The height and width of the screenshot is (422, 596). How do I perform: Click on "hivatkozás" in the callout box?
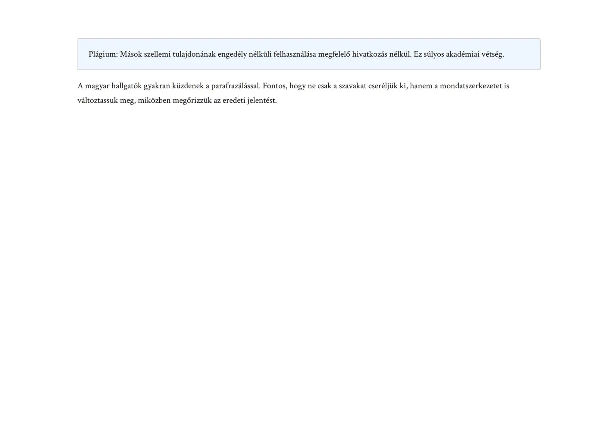click(x=370, y=54)
